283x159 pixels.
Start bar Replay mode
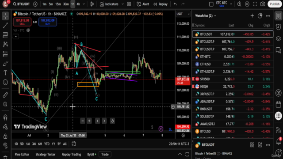[x=161, y=4]
